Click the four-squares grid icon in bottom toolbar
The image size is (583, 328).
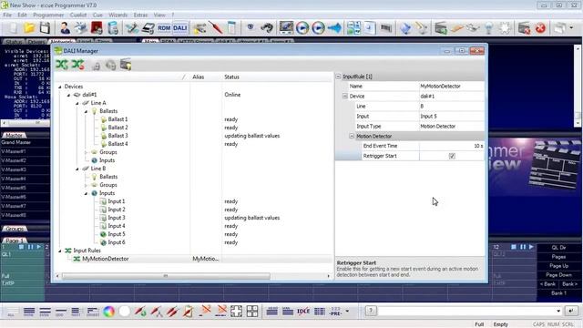pyautogui.click(x=252, y=312)
